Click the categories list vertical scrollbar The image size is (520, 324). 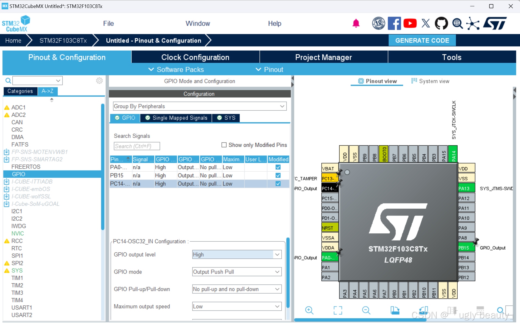pyautogui.click(x=103, y=167)
